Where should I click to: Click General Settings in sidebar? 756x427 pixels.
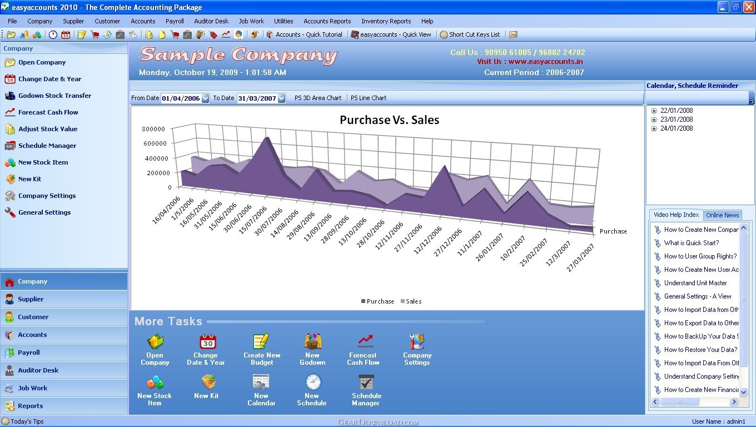point(44,212)
